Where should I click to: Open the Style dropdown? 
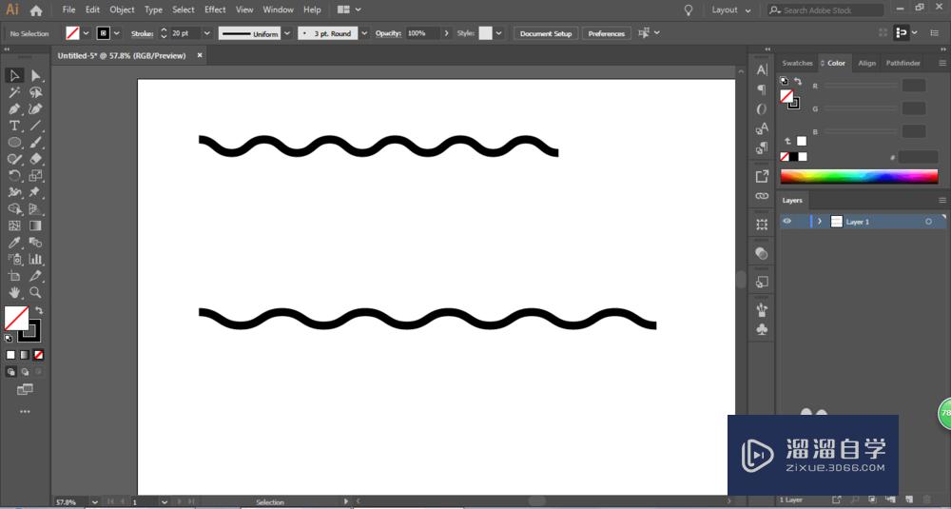point(498,33)
